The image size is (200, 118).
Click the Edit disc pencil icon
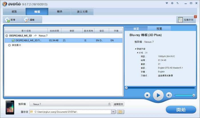[x=26, y=20]
